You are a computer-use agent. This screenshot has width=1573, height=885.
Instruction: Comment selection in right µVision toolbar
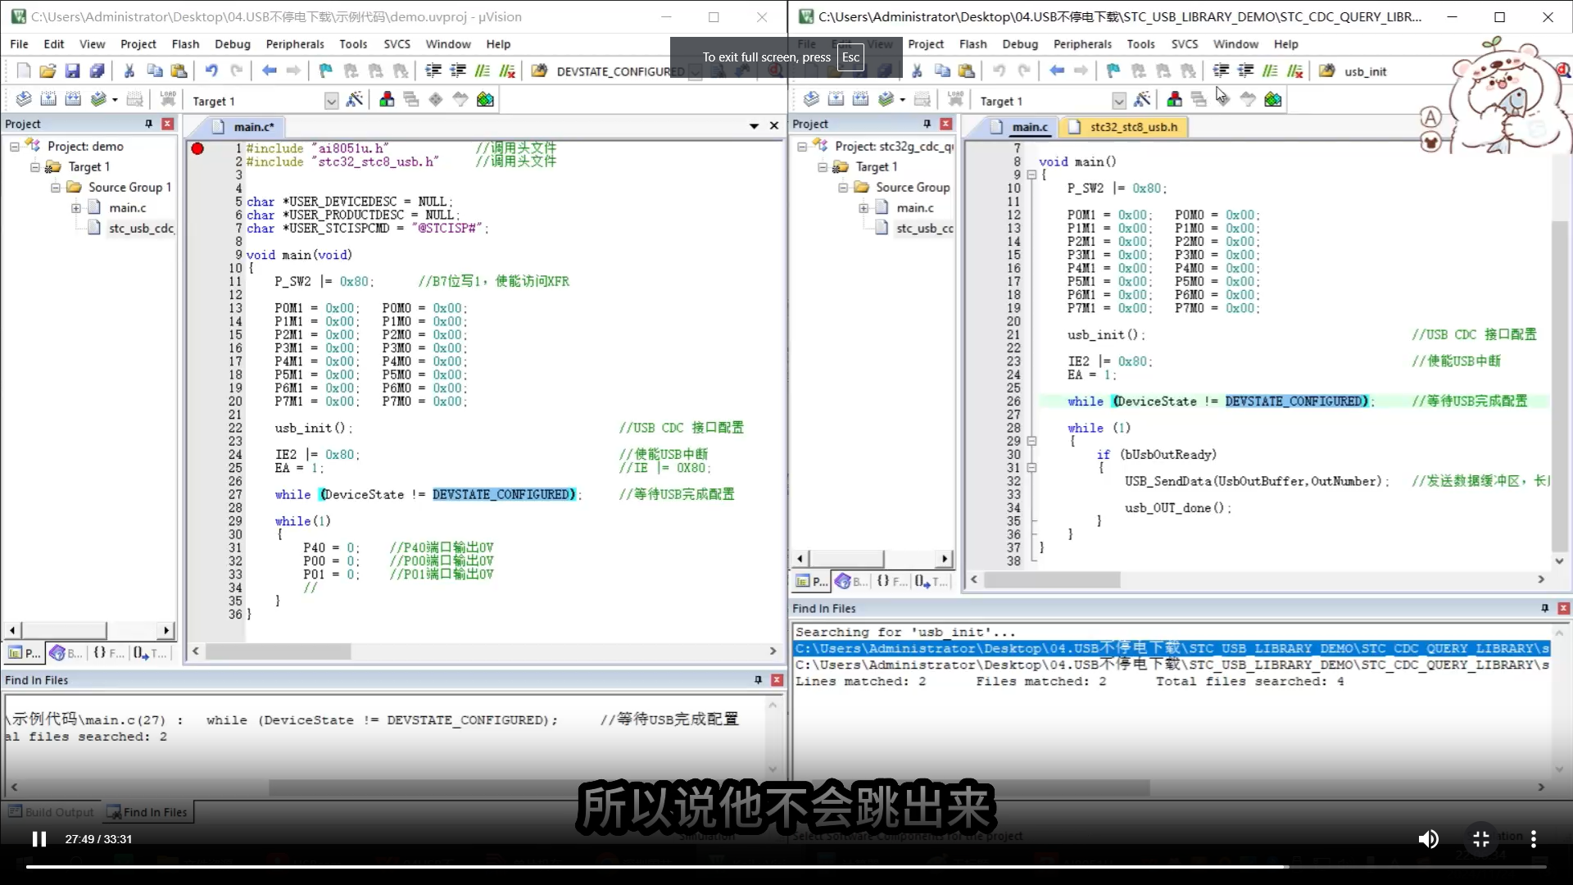[1270, 71]
